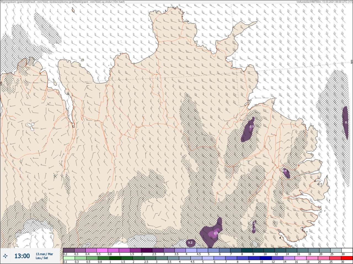Click the '0.3' label in the northeastern purple patch

coord(252,127)
